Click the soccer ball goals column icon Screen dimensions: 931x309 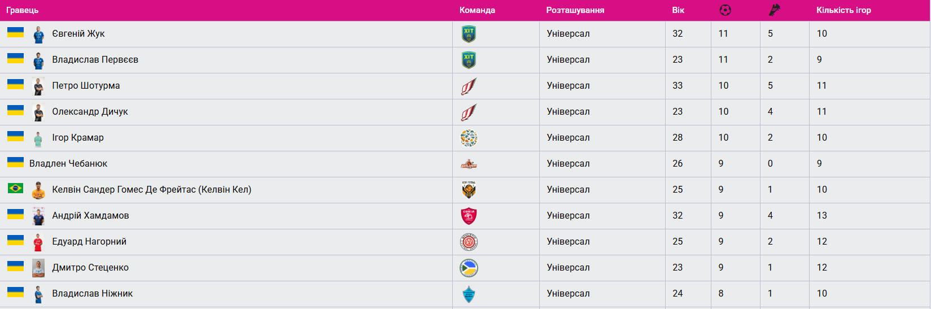(x=725, y=10)
